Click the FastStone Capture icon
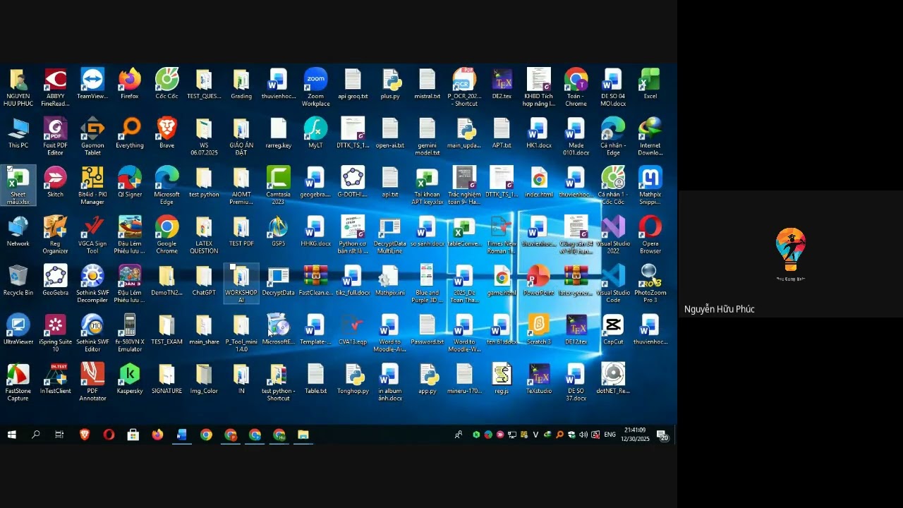903x508 pixels. pos(18,382)
